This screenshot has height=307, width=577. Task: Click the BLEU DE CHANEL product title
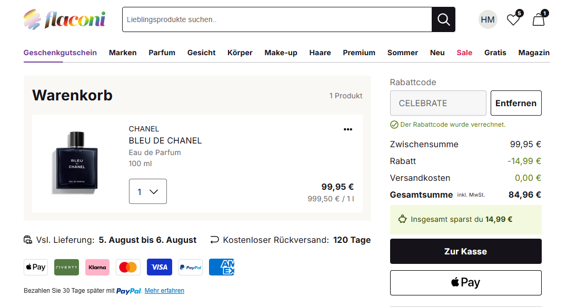point(165,141)
